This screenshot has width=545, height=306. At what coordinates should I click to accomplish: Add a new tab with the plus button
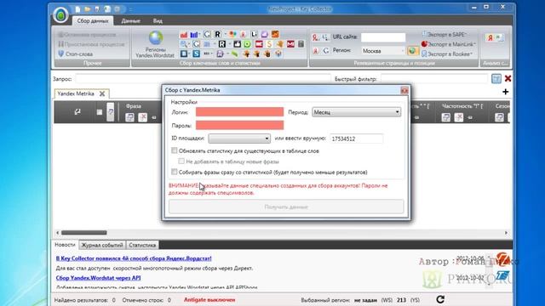click(505, 92)
